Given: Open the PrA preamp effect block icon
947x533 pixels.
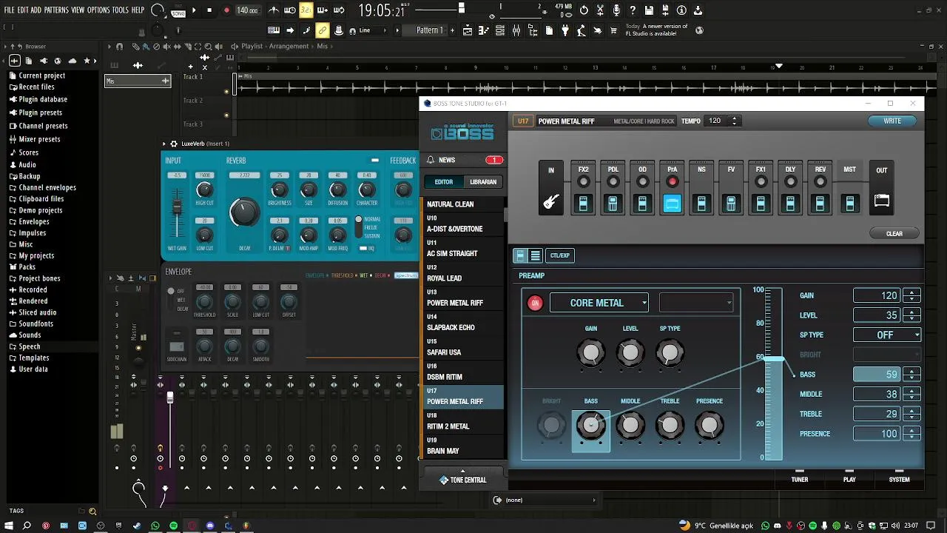Looking at the screenshot, I should [x=672, y=203].
